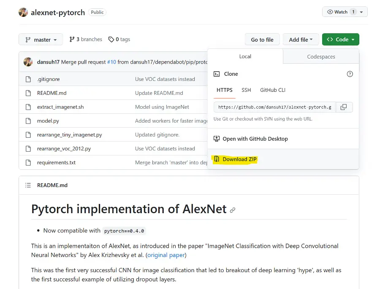Open the master branch dropdown
The width and height of the screenshot is (380, 289).
41,40
